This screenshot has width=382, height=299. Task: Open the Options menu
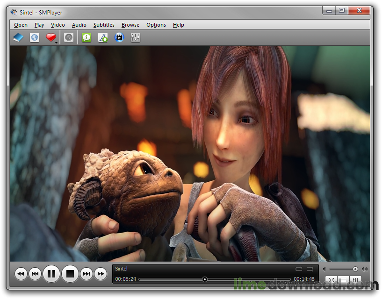pyautogui.click(x=156, y=25)
